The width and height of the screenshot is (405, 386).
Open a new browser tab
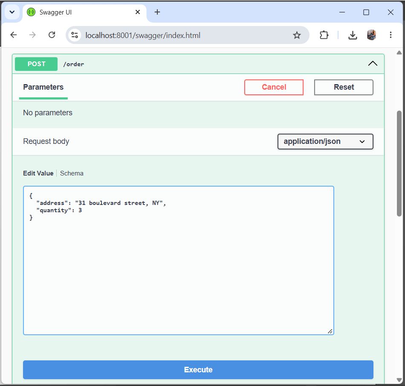[x=157, y=12]
